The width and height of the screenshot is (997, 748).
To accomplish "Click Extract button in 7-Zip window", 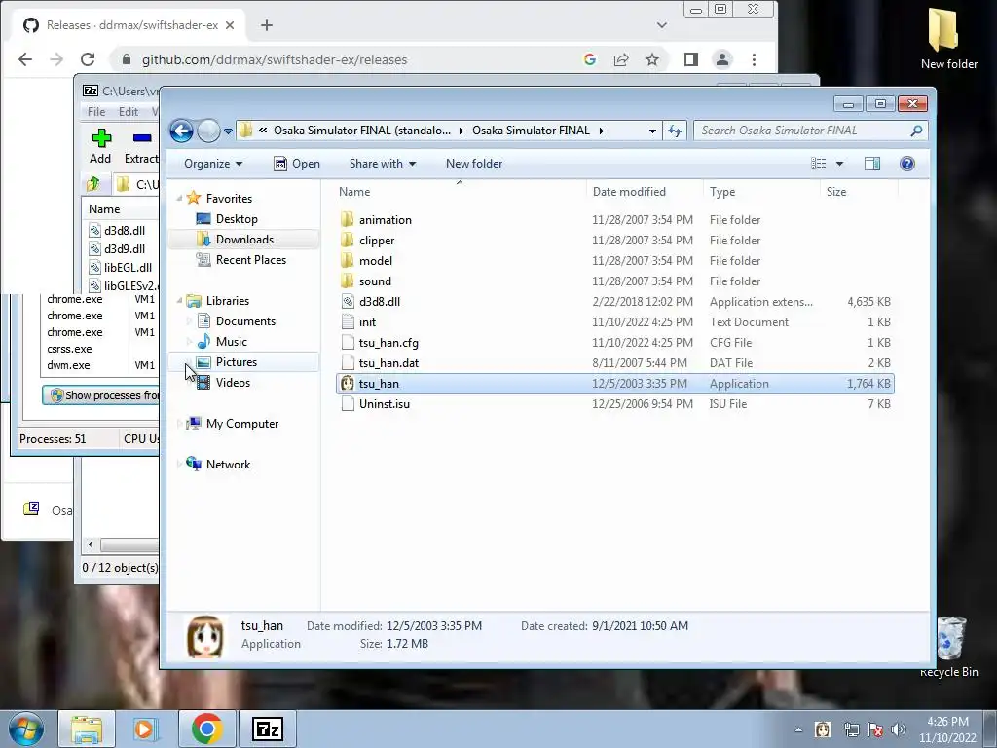I will [141, 146].
